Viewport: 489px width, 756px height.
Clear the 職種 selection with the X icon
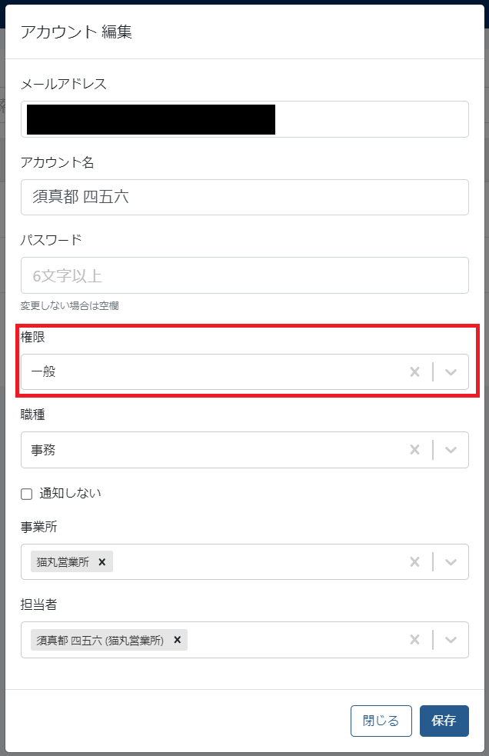[414, 449]
